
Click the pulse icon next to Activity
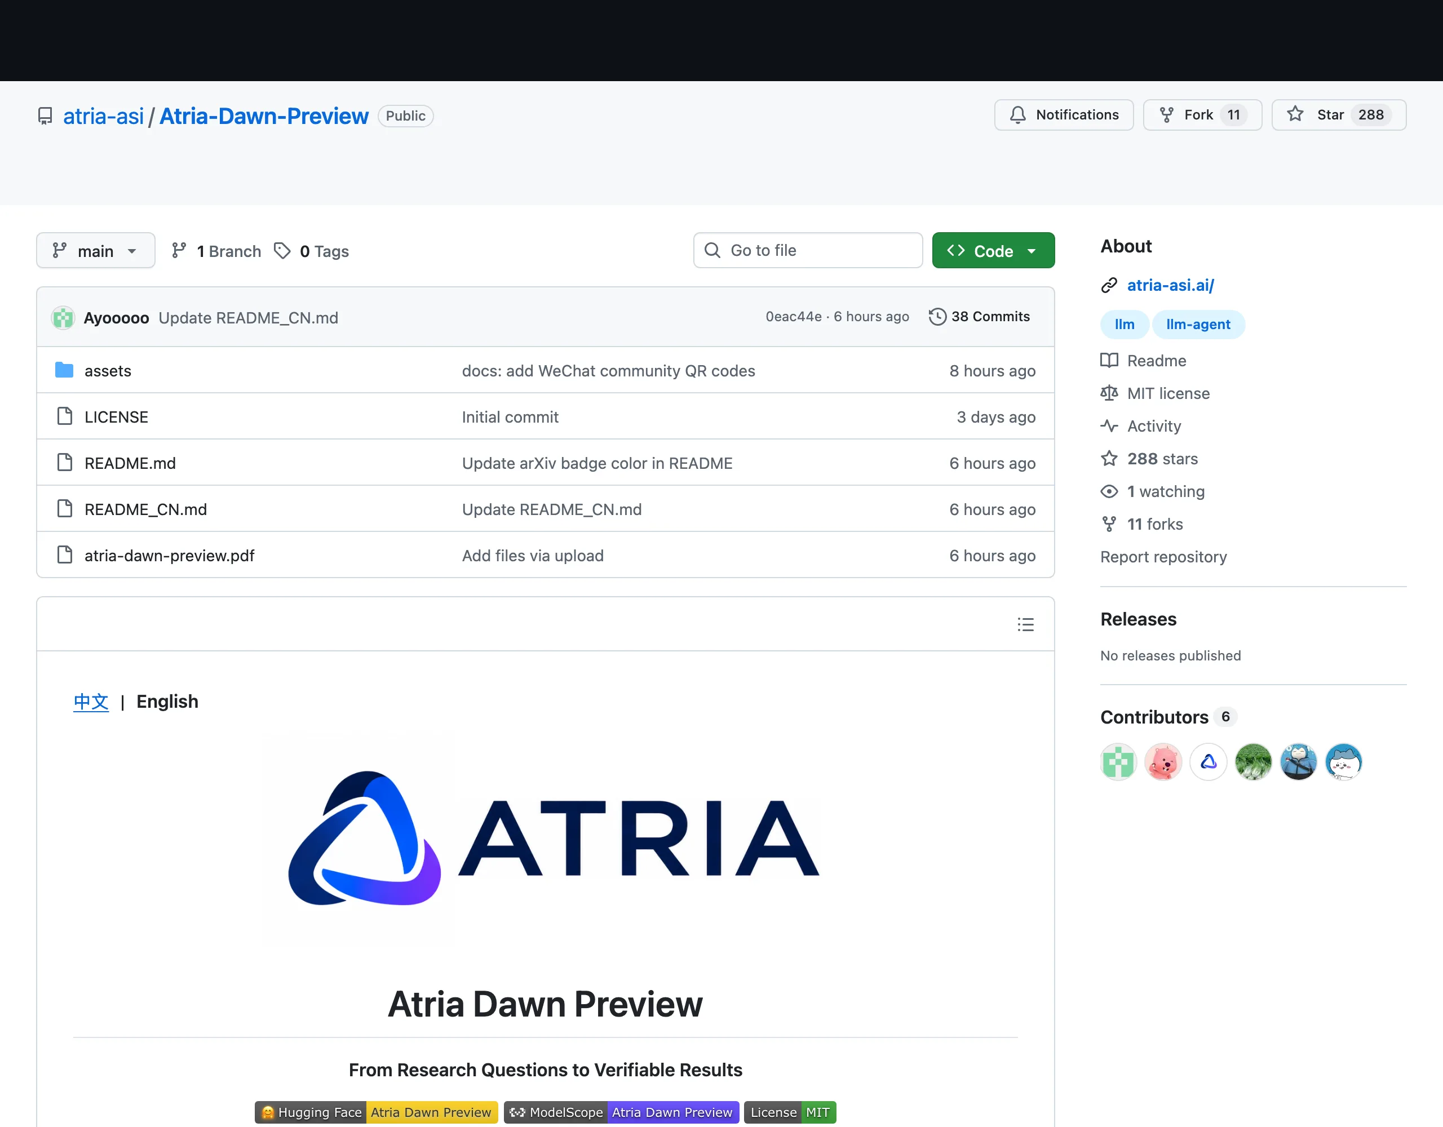point(1109,426)
